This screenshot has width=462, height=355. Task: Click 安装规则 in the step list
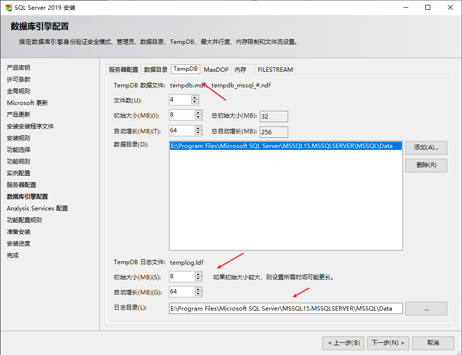click(19, 138)
